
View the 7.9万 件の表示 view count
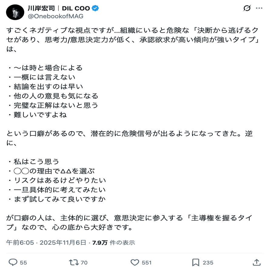tap(114, 243)
